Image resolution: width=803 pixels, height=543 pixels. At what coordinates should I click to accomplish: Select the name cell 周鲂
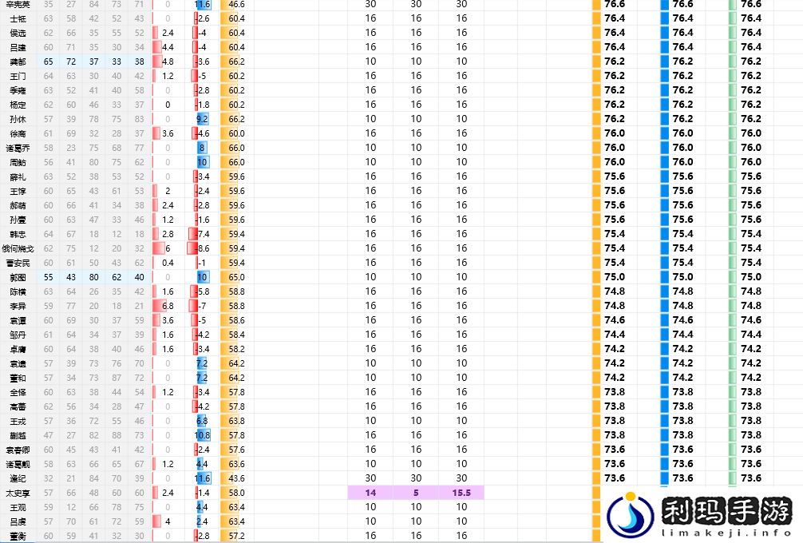click(18, 162)
